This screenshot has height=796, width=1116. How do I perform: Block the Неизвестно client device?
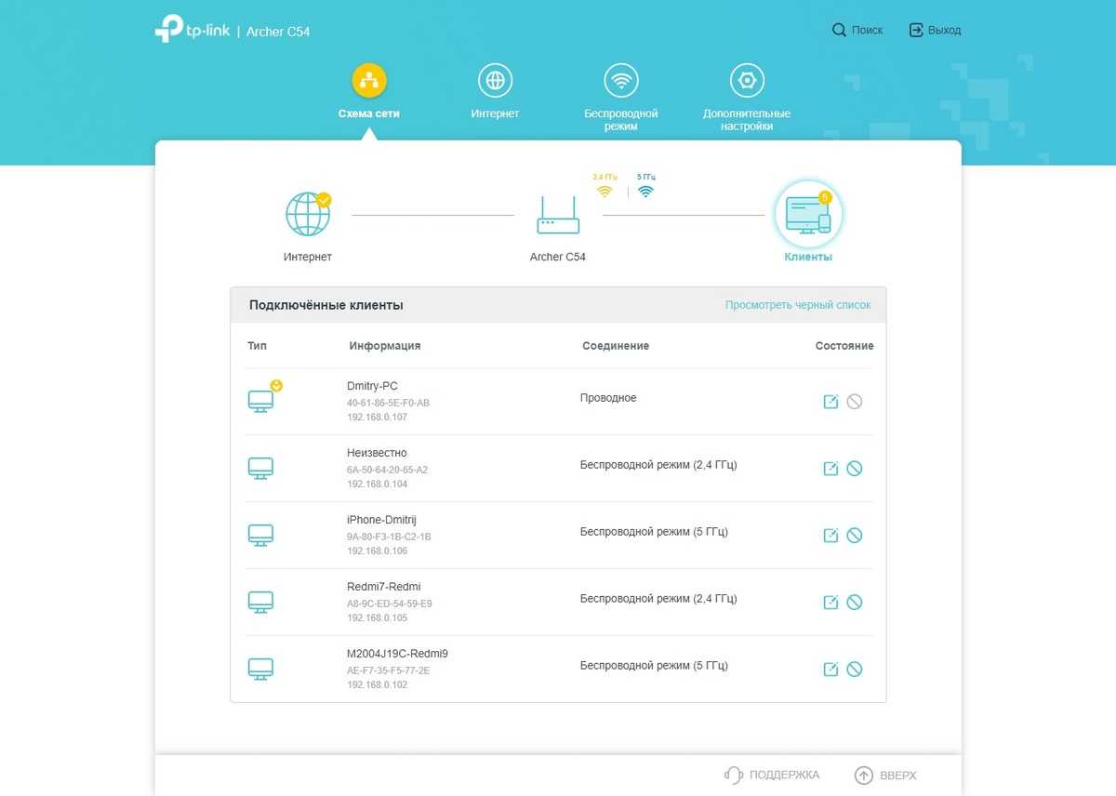tap(854, 469)
